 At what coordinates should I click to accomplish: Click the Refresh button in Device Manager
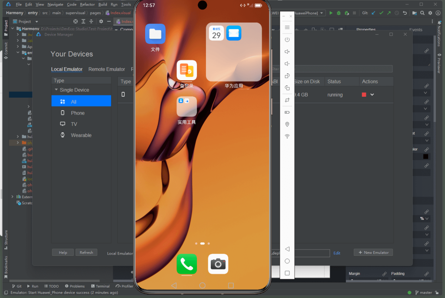(x=86, y=252)
